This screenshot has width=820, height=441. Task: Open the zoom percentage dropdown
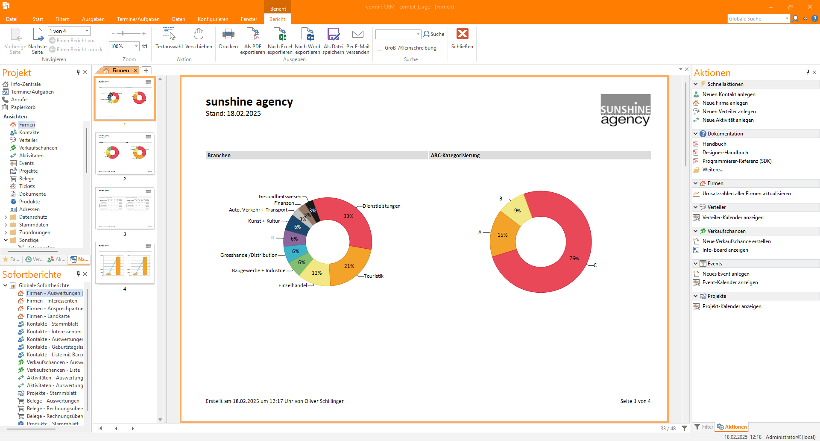136,47
